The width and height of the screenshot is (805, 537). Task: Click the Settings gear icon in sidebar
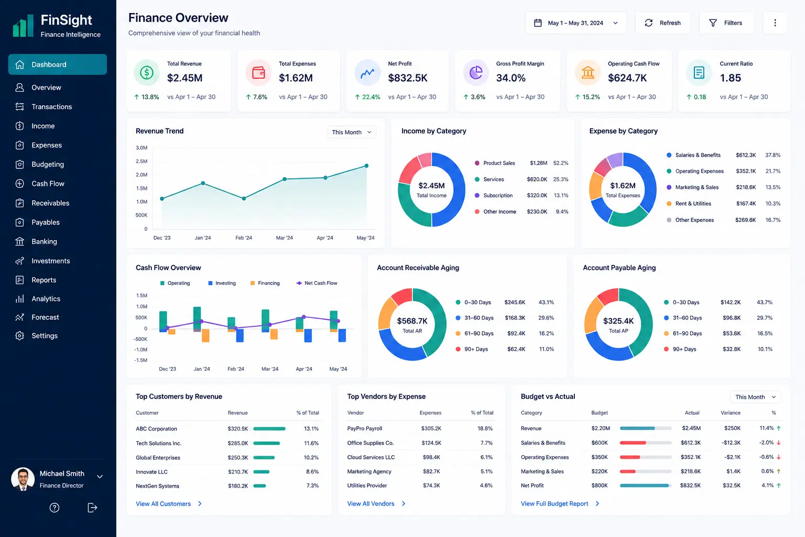click(x=20, y=336)
